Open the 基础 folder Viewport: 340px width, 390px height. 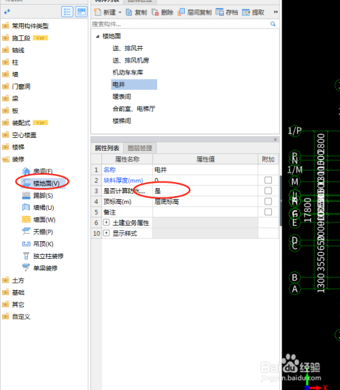point(14,292)
